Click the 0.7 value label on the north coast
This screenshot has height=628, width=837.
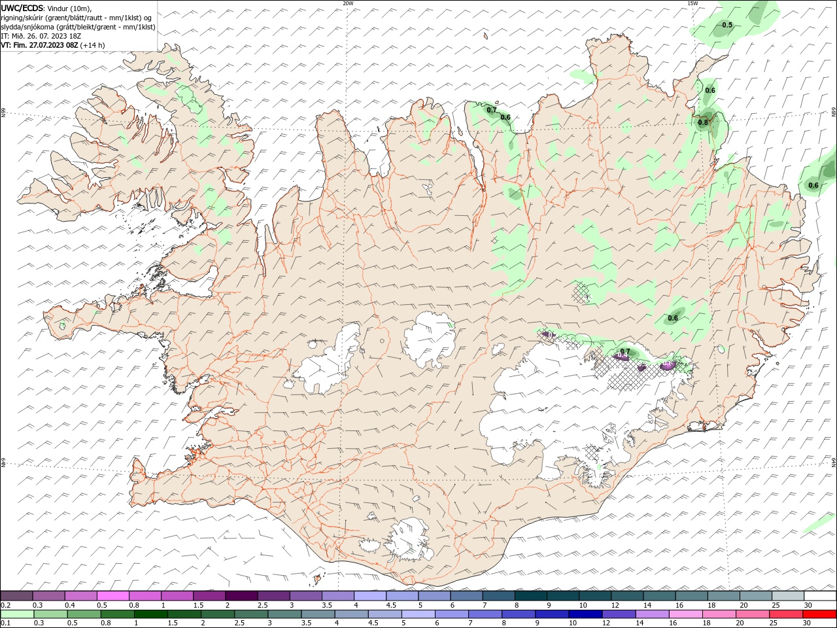pos(492,110)
